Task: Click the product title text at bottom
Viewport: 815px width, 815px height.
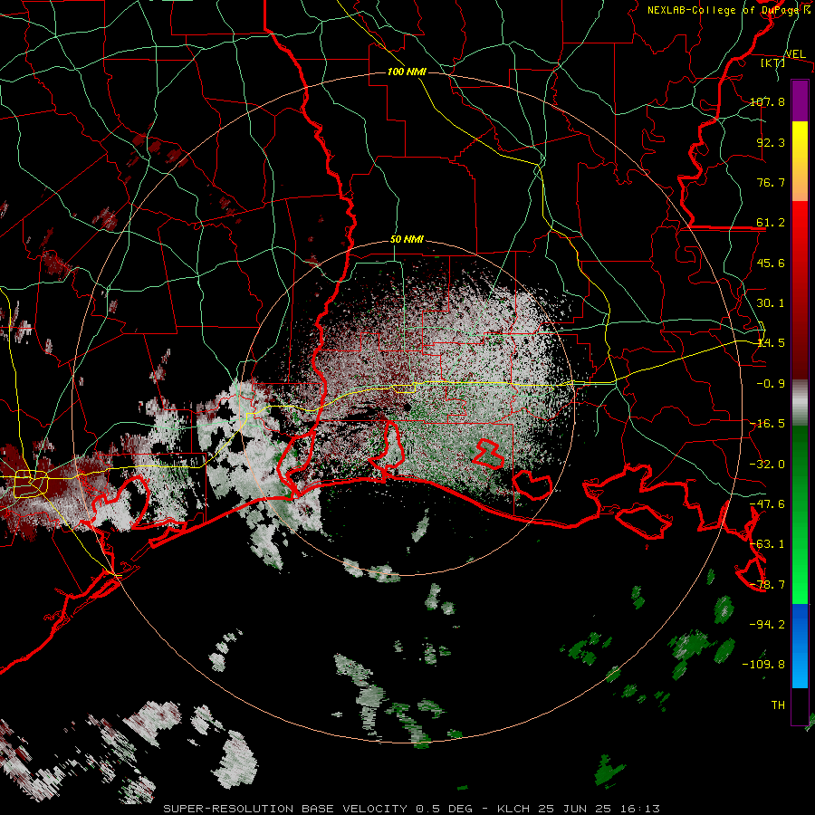Action: click(x=412, y=809)
